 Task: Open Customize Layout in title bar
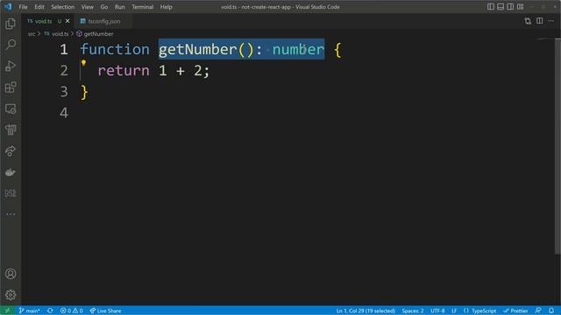point(520,7)
